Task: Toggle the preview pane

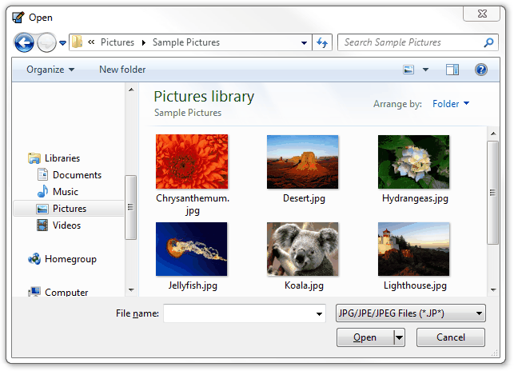Action: tap(452, 70)
